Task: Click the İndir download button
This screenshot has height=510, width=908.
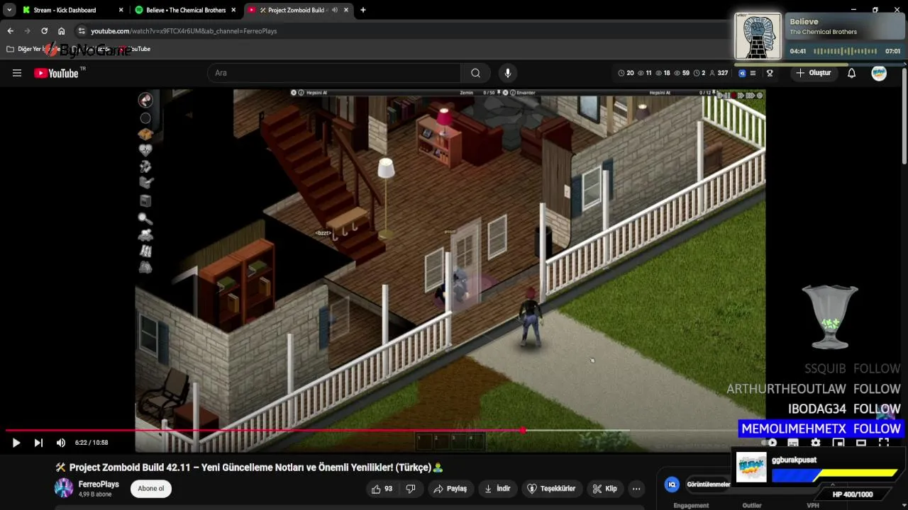Action: [498, 489]
